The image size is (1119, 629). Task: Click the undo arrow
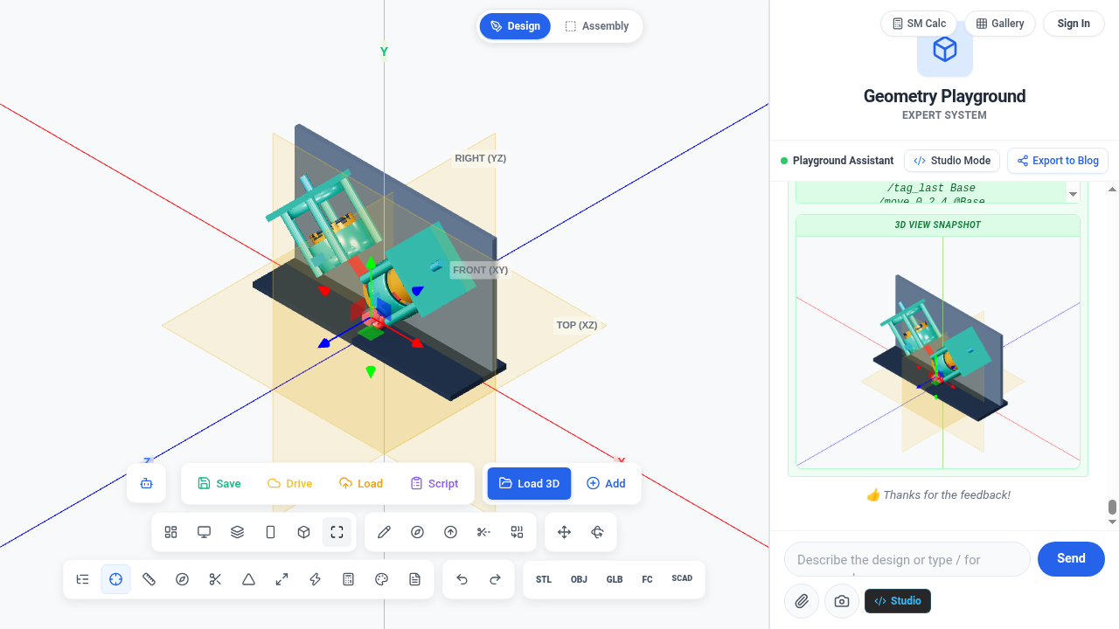point(462,579)
